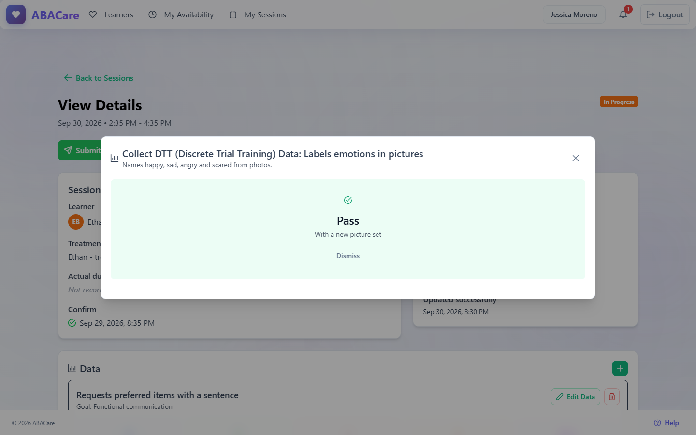Click 'Requests preferred items with a sentence' title
The image size is (696, 435).
pos(158,395)
